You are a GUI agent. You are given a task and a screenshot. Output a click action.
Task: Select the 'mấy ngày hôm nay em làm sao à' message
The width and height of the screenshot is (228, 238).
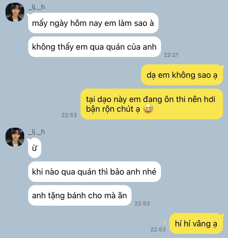[93, 23]
